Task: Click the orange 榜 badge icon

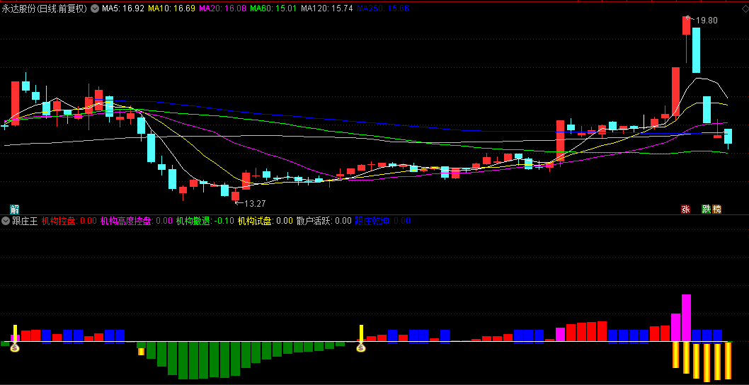Action: pyautogui.click(x=716, y=209)
